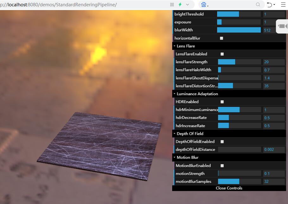
Task: Open the address bar dropdown chevron
Action: 188,5
